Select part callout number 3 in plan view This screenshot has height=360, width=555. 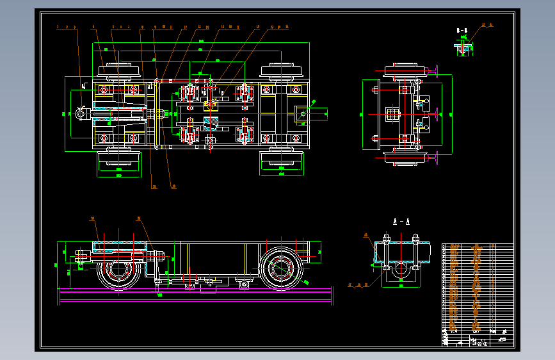click(x=74, y=27)
